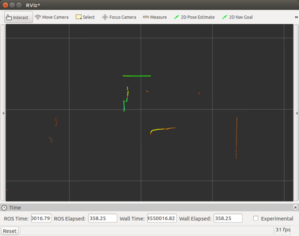Expand the toolbar overflow chevron
This screenshot has width=299, height=236.
(296, 17)
